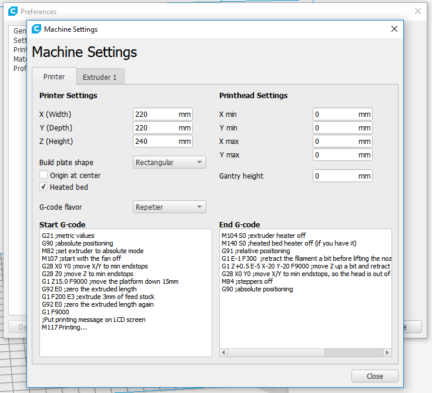Click the 'G1 F200 E3' extrude feed stock line
This screenshot has height=393, width=432.
tap(98, 297)
